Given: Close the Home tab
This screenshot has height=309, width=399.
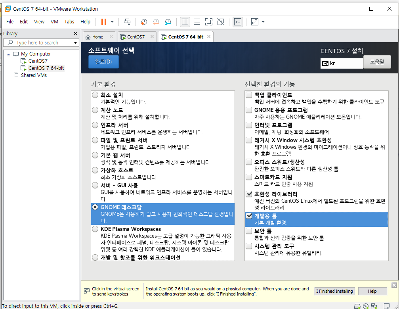Looking at the screenshot, I should (x=111, y=36).
